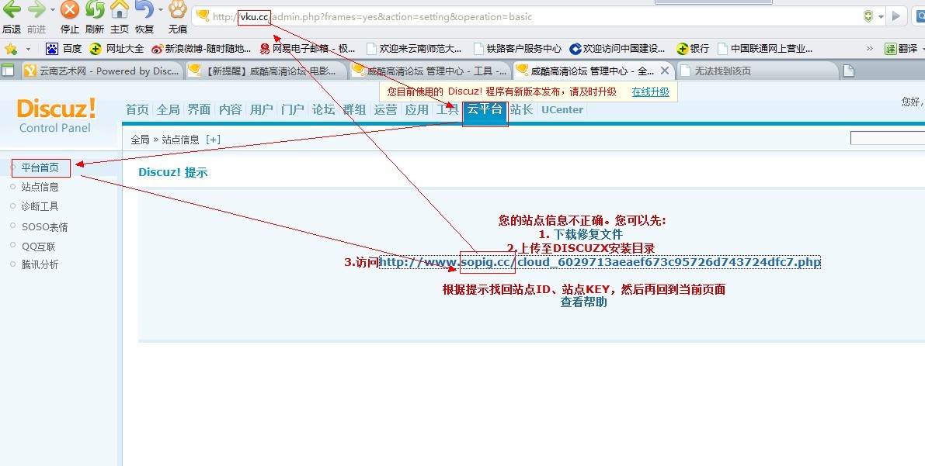Switch to the 云南艺术网 tab
Screen dimensions: 925x466
click(101, 71)
